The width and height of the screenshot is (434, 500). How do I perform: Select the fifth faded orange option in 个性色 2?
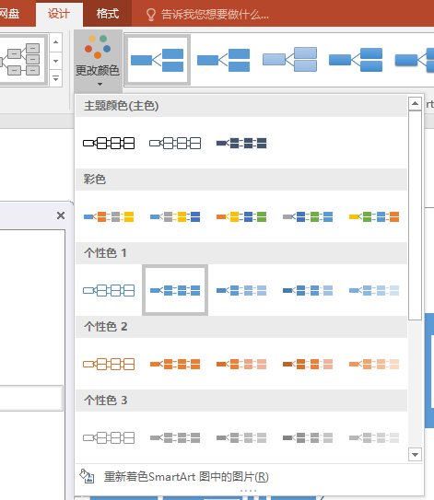point(374,364)
